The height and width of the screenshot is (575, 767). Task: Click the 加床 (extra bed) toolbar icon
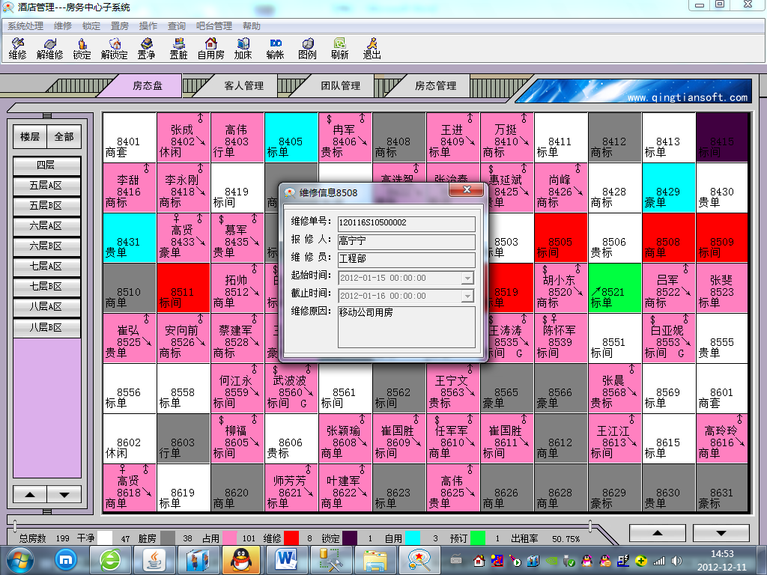[x=243, y=49]
